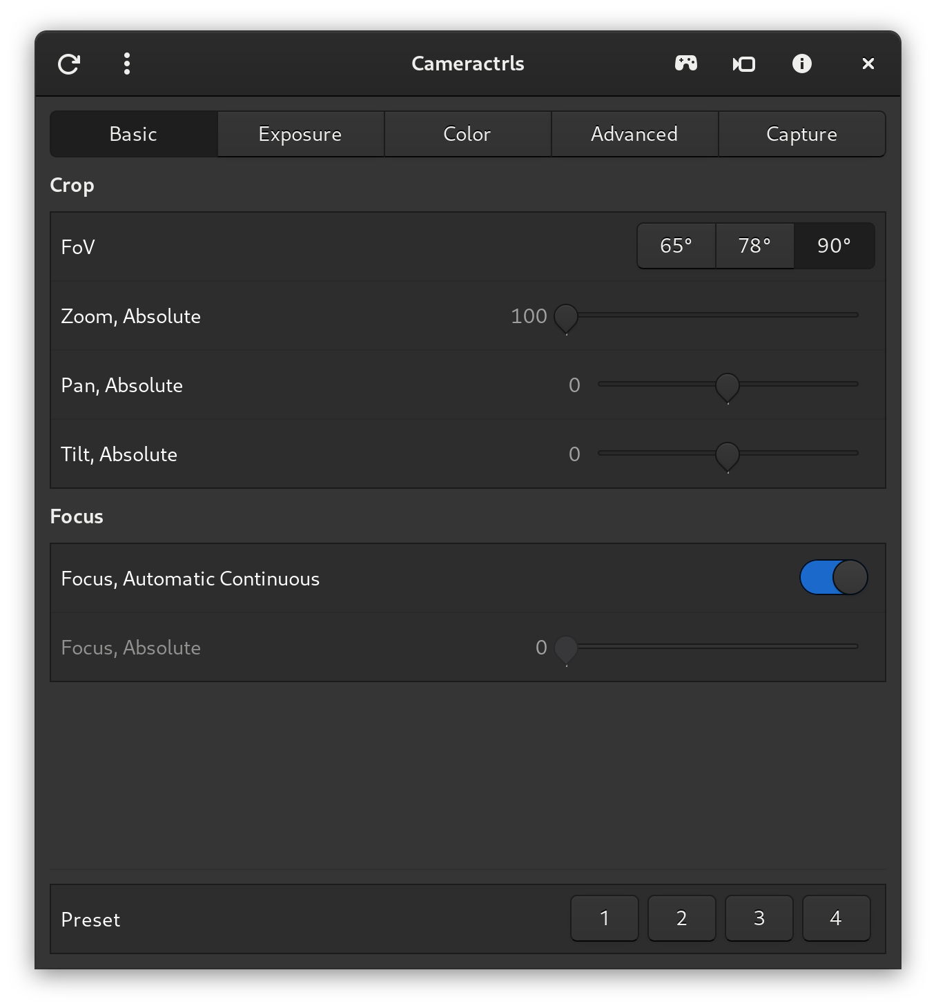
Task: Open the Advanced tab
Action: point(634,134)
